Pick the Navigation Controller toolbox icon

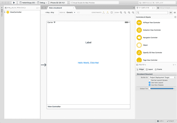139,37
